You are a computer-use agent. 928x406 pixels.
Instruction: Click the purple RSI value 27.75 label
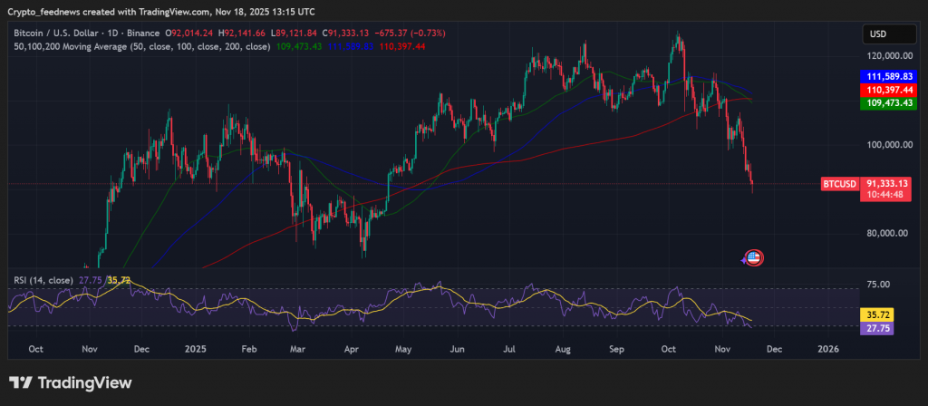(x=875, y=330)
